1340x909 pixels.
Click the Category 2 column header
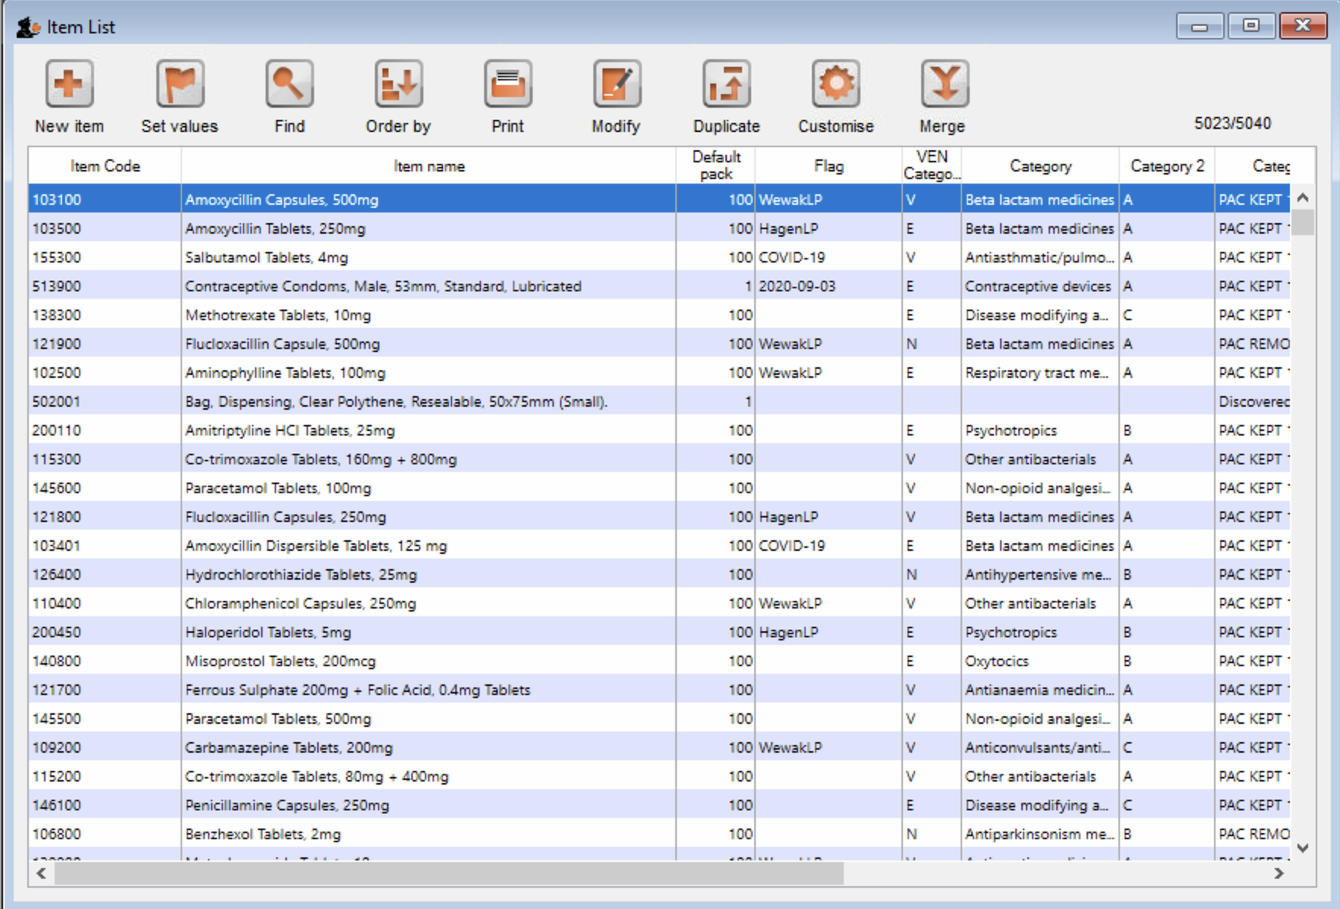point(1166,166)
